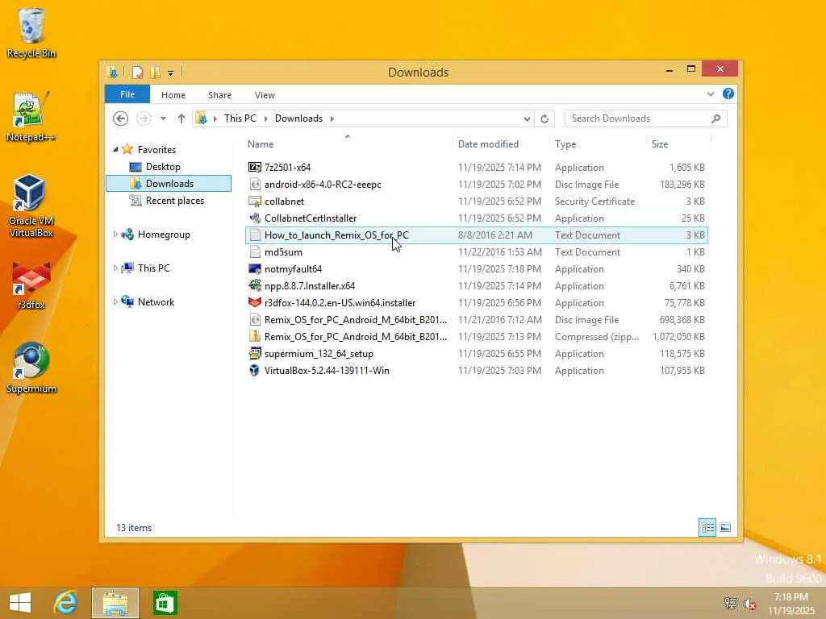The image size is (826, 619).
Task: Select the CollabnetCertInstaller application icon
Action: click(254, 218)
